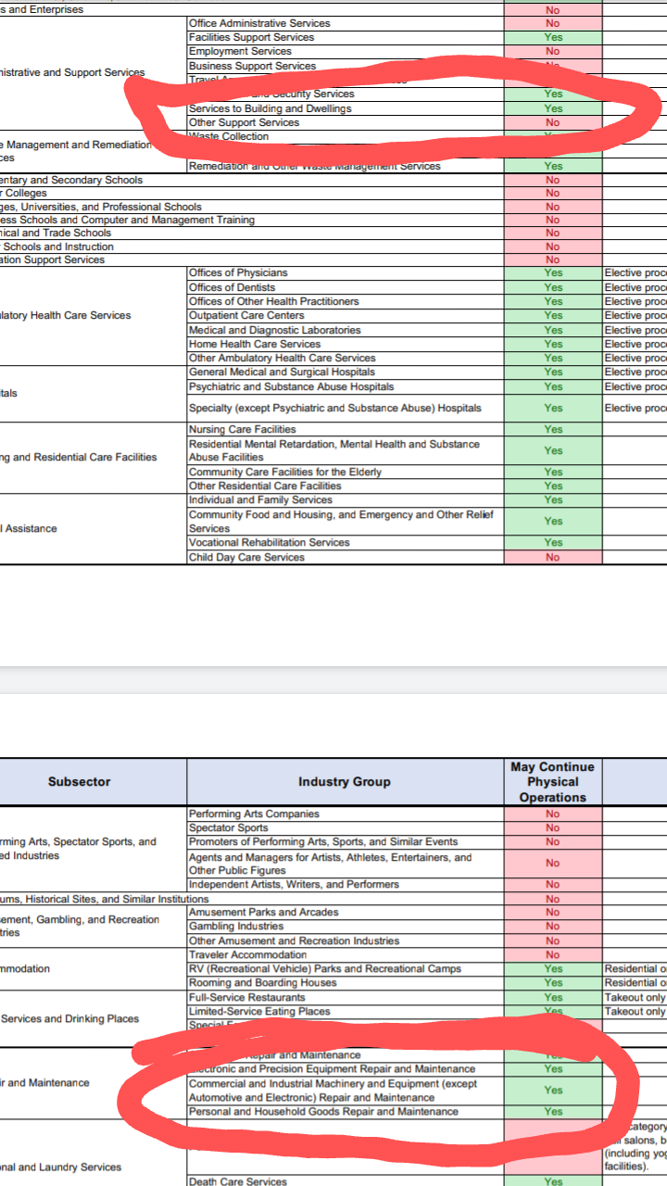This screenshot has height=1186, width=667.
Task: Select the Nursing Care Facilities cell
Action: [346, 429]
